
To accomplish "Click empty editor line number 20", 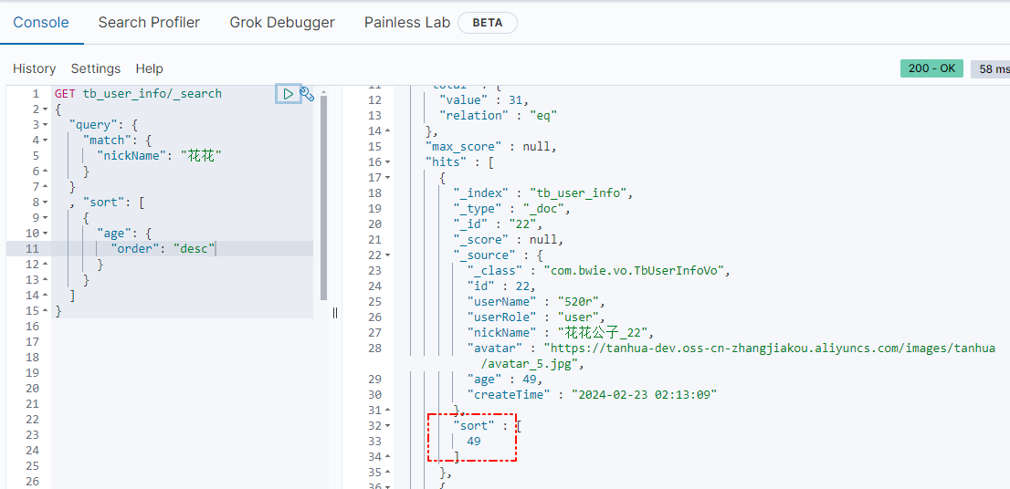I will [x=32, y=388].
